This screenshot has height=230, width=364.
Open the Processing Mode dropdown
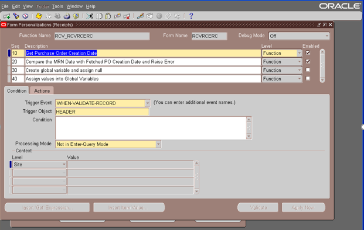[158, 144]
